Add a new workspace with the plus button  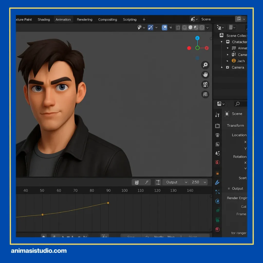click(144, 20)
